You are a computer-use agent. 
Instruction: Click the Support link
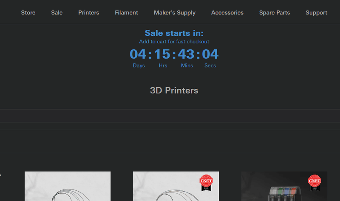(x=316, y=13)
